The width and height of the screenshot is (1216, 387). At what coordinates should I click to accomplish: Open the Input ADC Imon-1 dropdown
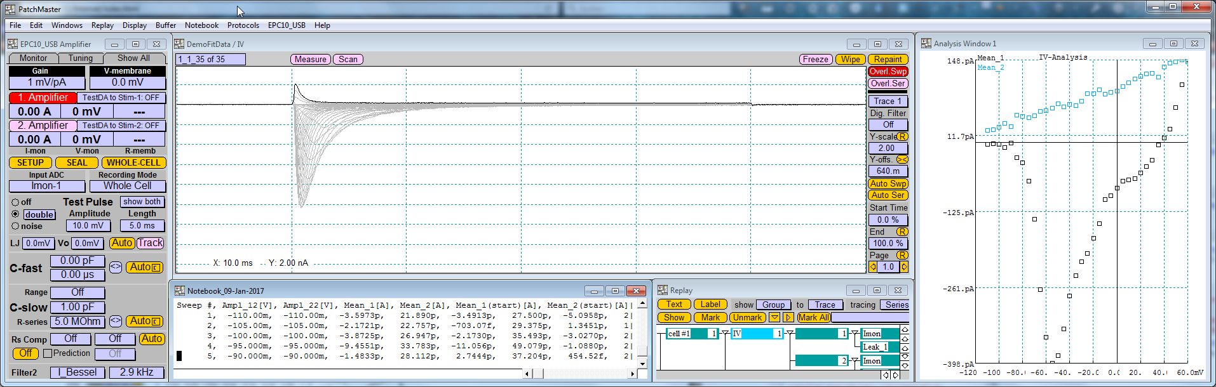47,186
